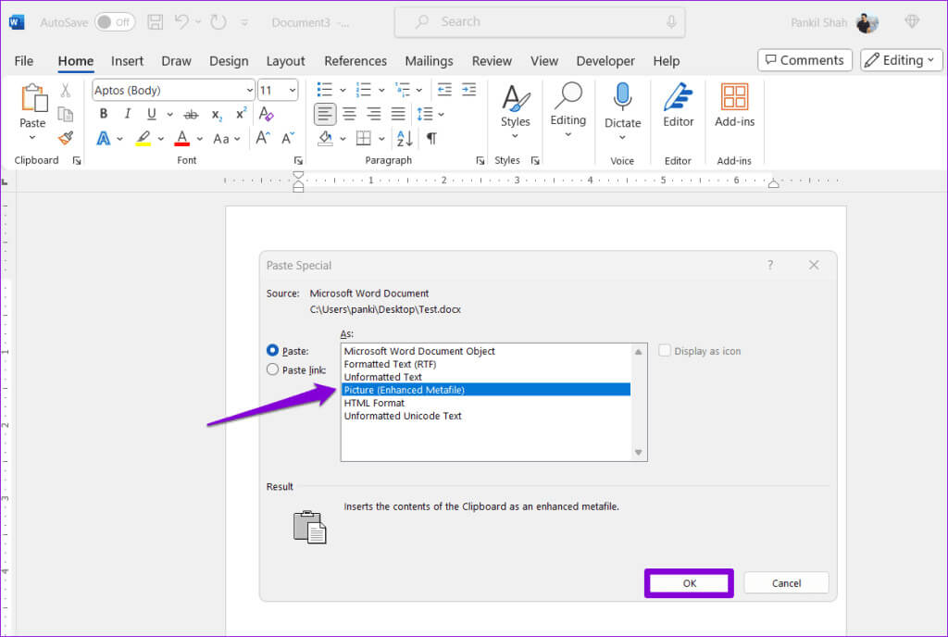Screen dimensions: 948x637
Task: Open the Editor proofing tool
Action: 679,106
